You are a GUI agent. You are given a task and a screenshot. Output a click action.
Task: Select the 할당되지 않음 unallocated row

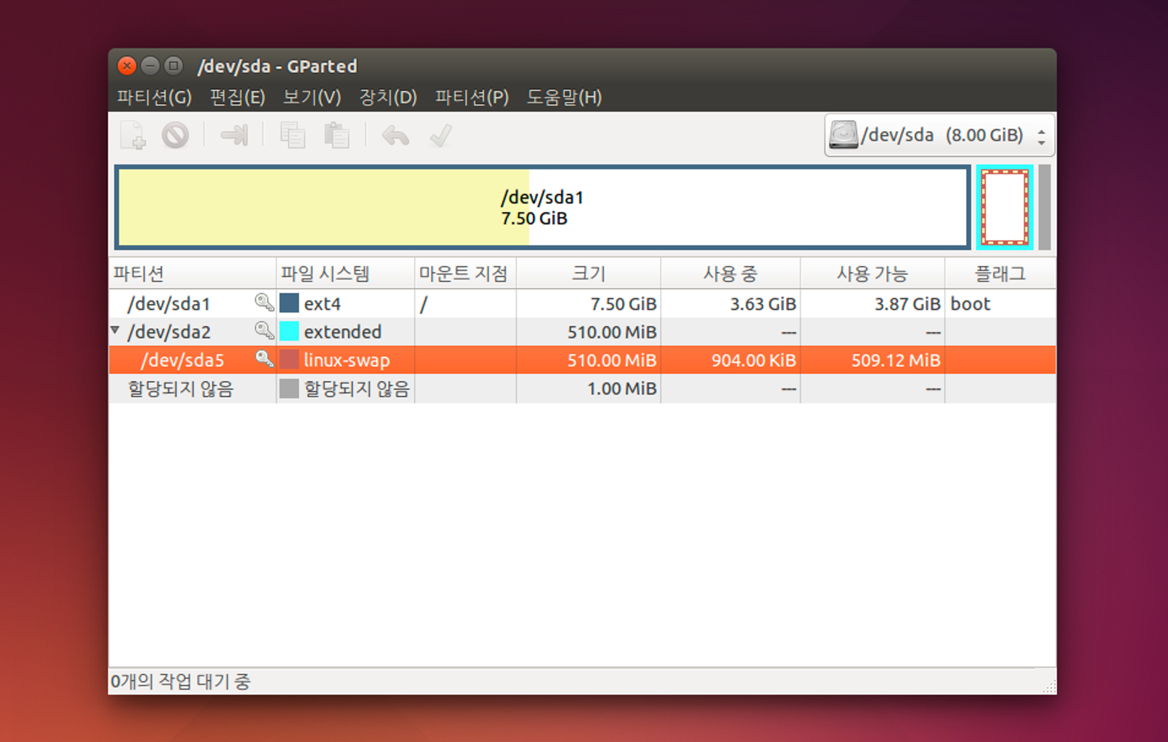180,388
